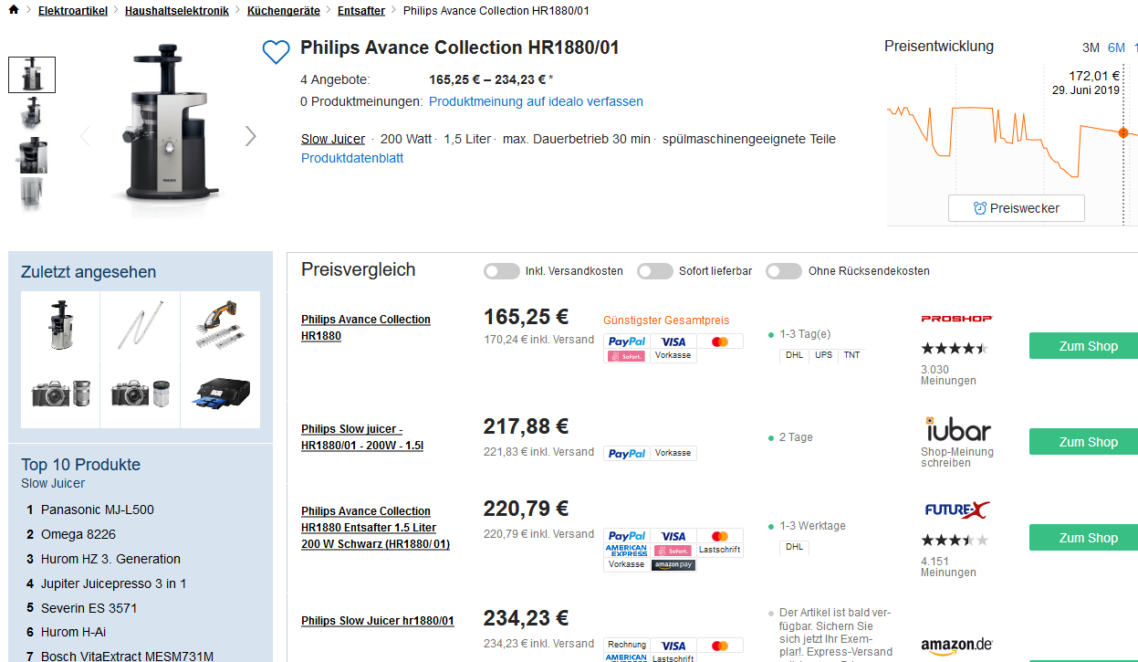Click the home icon in breadcrumb
This screenshot has width=1138, height=662.
[13, 10]
